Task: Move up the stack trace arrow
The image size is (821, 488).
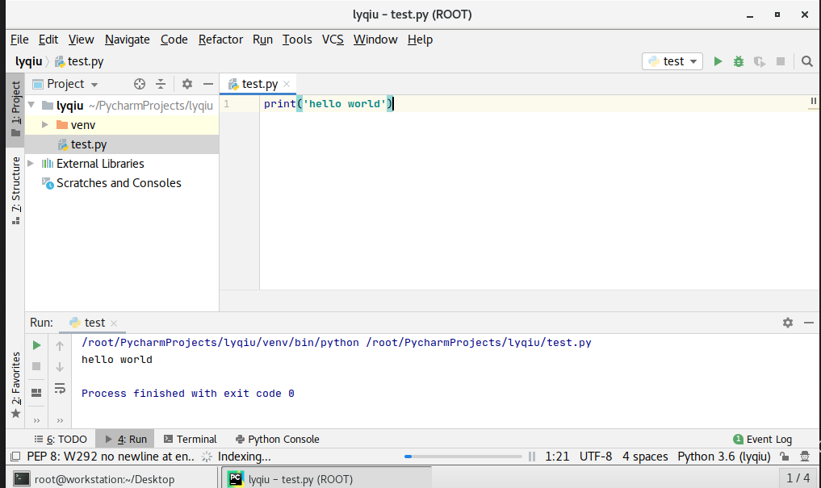Action: [x=60, y=346]
